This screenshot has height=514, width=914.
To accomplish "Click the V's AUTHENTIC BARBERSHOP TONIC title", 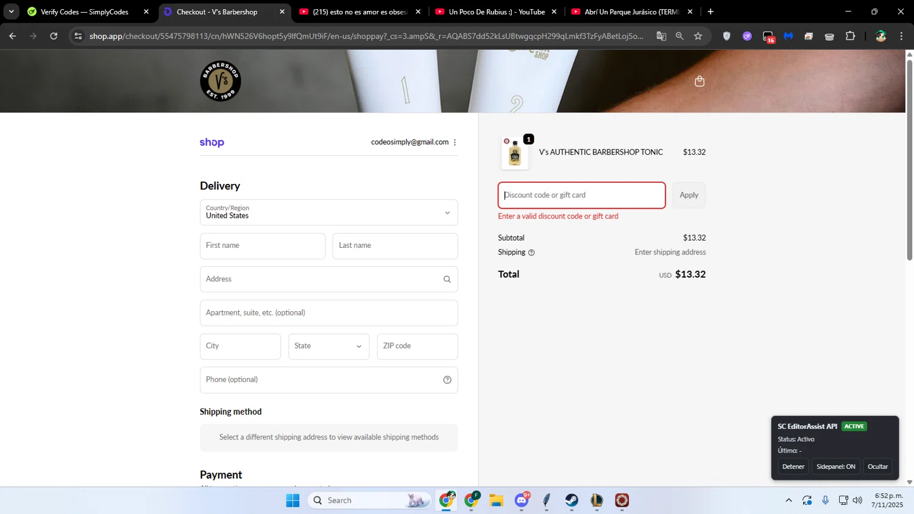I will 601,152.
